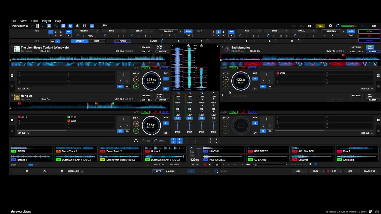Trigger the Riser2 sampler slot
Image resolution: width=381 pixels, height=214 pixels.
[339, 151]
